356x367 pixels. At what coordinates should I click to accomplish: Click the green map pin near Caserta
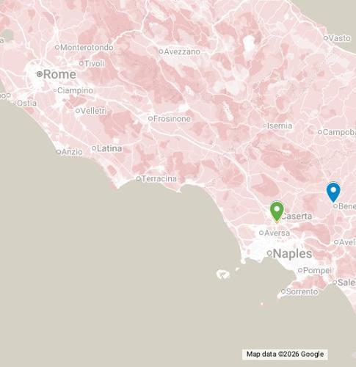tap(277, 212)
